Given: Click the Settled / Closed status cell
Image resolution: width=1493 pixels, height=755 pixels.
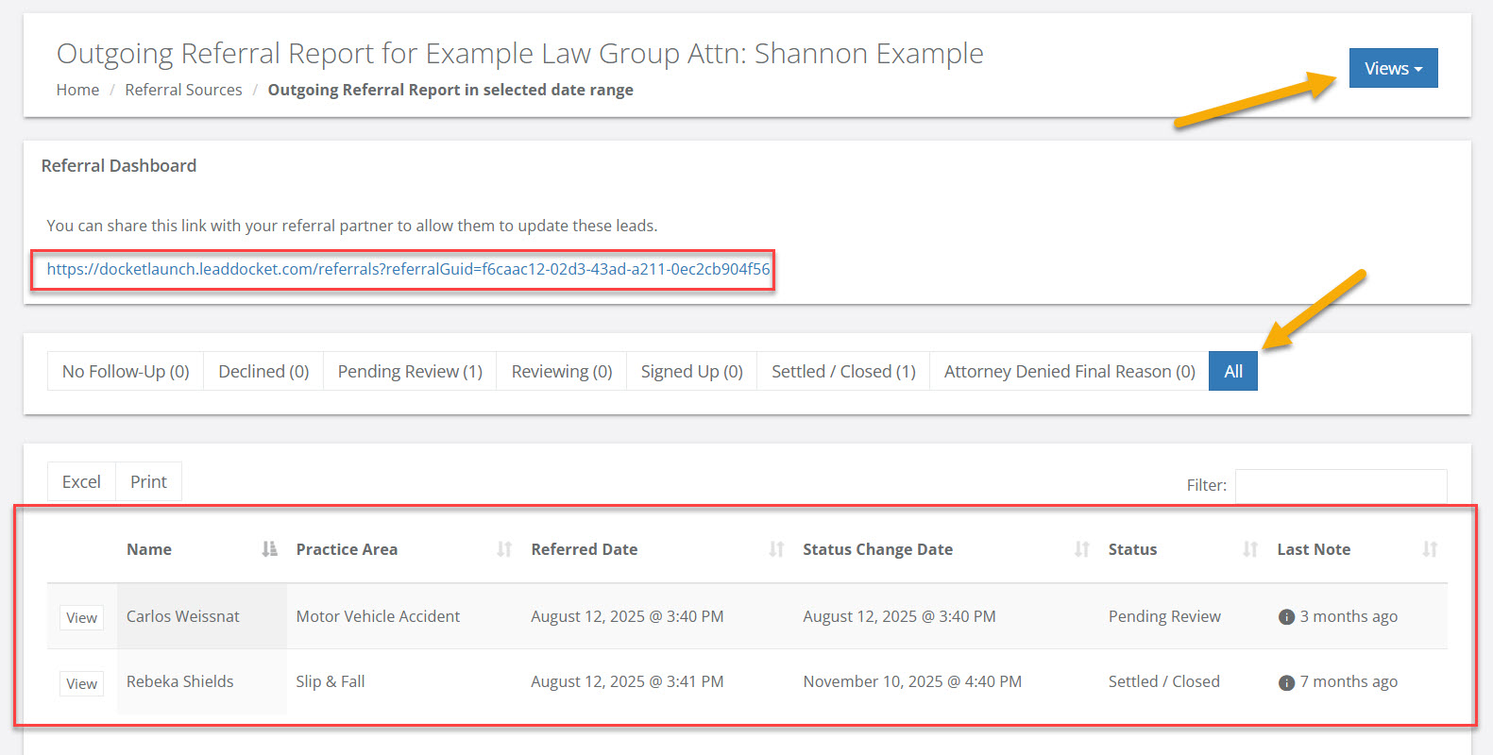Looking at the screenshot, I should [1183, 681].
